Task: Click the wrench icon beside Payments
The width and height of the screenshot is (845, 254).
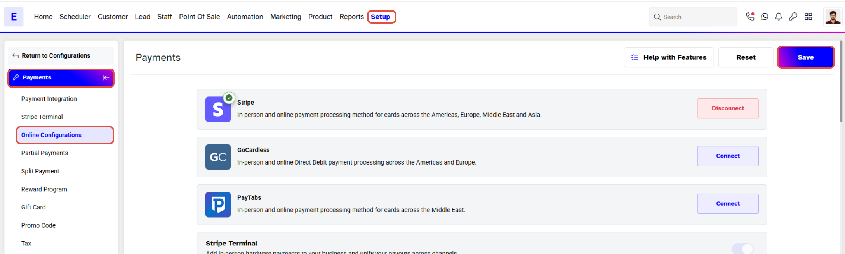Action: 16,77
